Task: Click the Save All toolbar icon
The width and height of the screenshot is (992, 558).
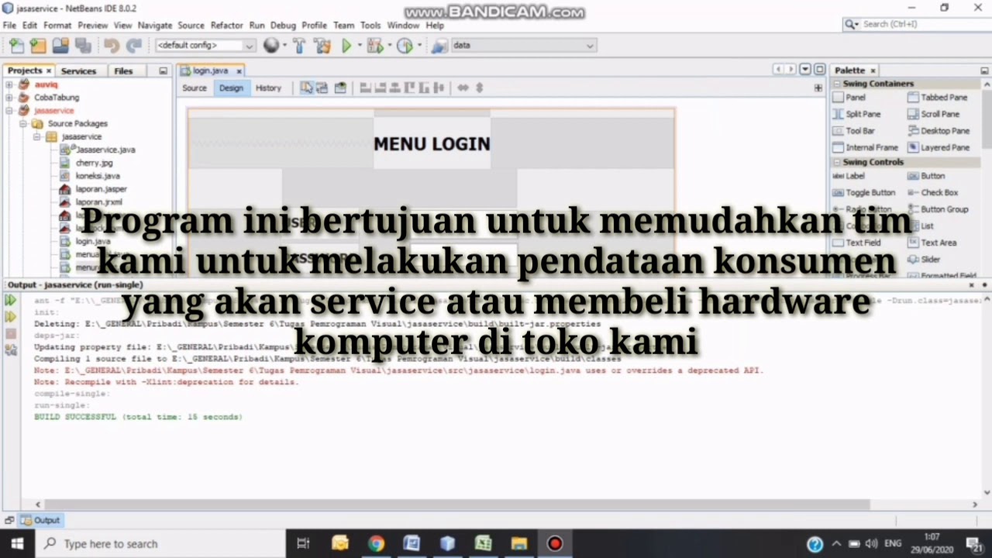Action: point(83,46)
